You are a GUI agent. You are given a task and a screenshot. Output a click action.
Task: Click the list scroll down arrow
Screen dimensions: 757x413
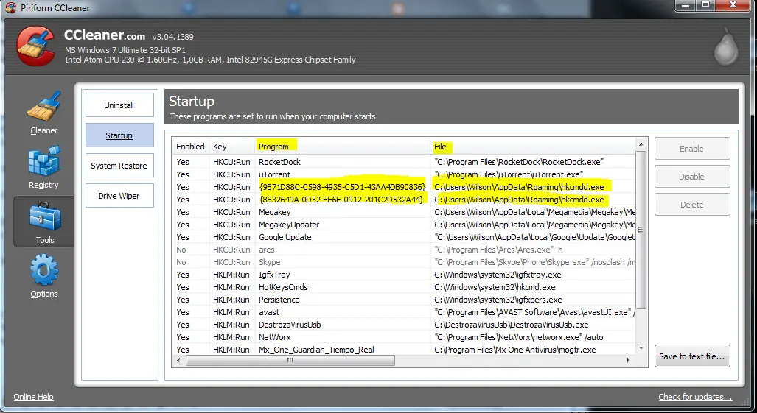(x=641, y=348)
